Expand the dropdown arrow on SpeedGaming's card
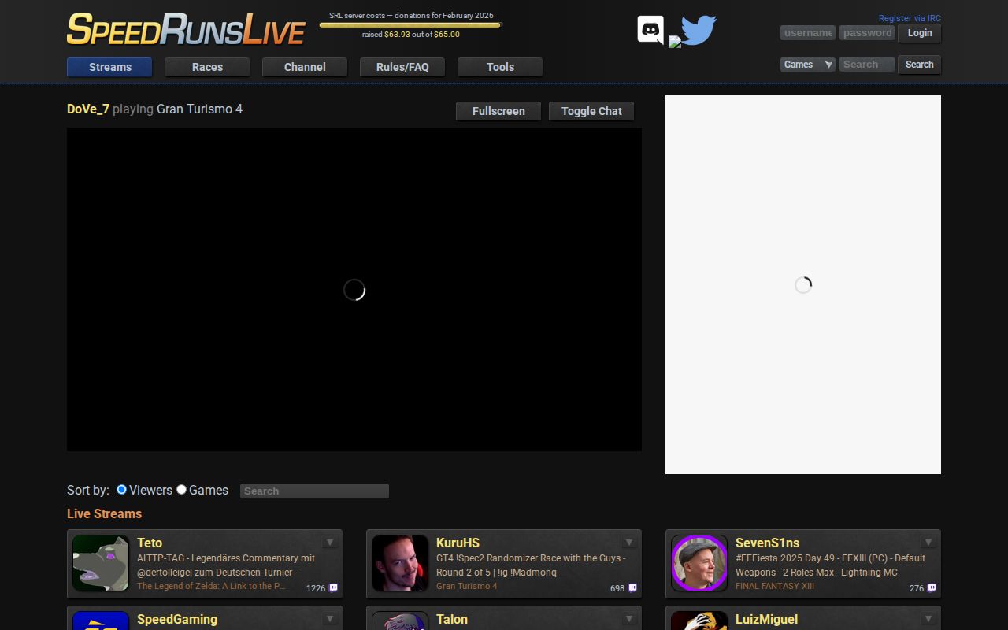 tap(329, 618)
